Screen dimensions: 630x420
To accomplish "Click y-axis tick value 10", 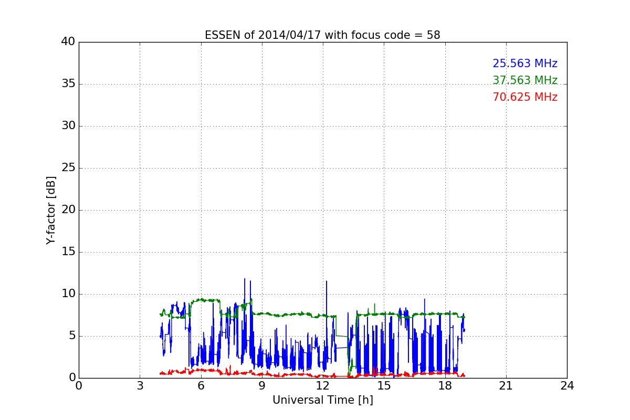I will click(x=68, y=294).
